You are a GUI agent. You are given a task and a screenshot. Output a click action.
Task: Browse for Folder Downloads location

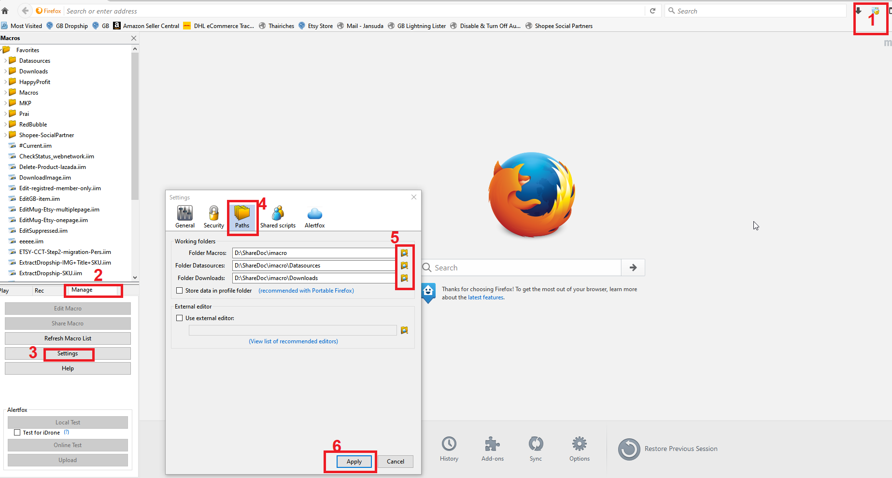point(404,278)
